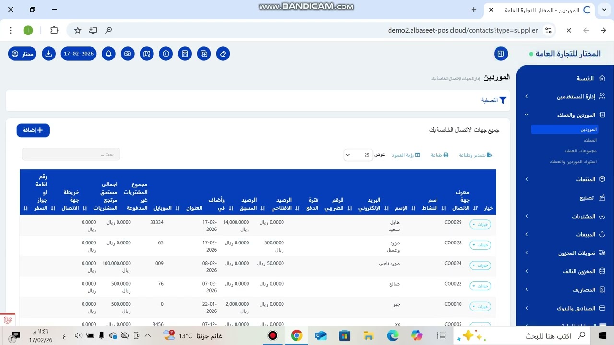Expand الصناديق والبنوك sidebar menu
This screenshot has height=345, width=614.
565,308
